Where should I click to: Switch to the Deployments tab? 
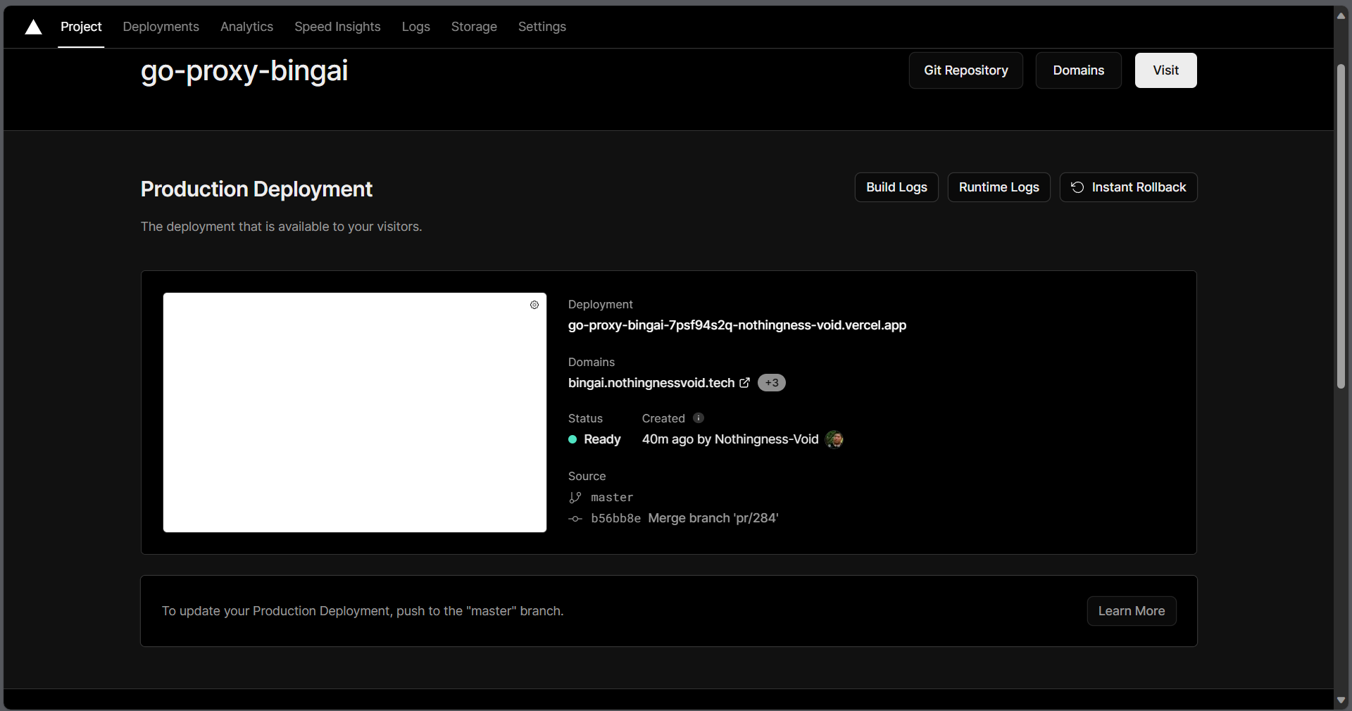pos(161,27)
